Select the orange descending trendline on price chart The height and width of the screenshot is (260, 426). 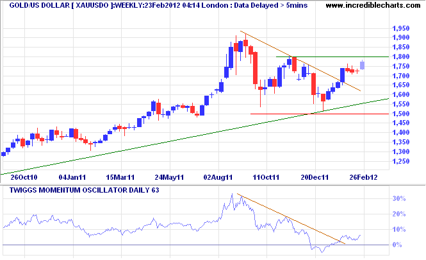tap(300, 61)
